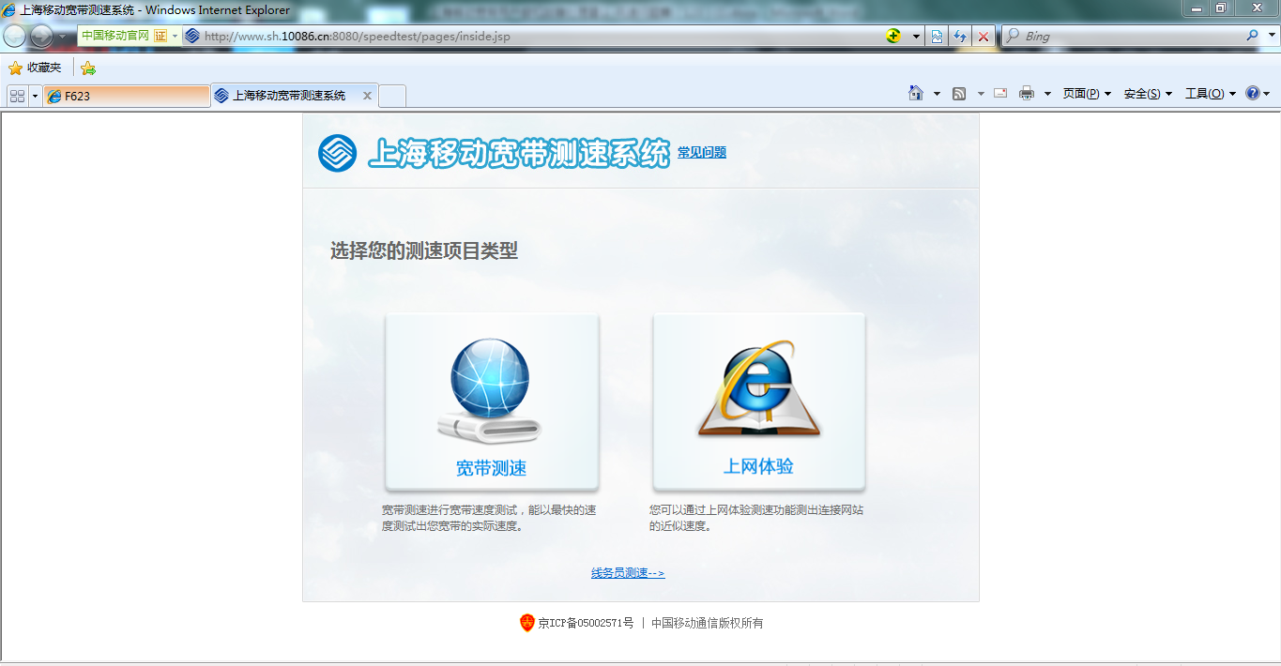Click the 宽带测速 globe icon
Viewport: 1281px width, 666px height.
490,391
